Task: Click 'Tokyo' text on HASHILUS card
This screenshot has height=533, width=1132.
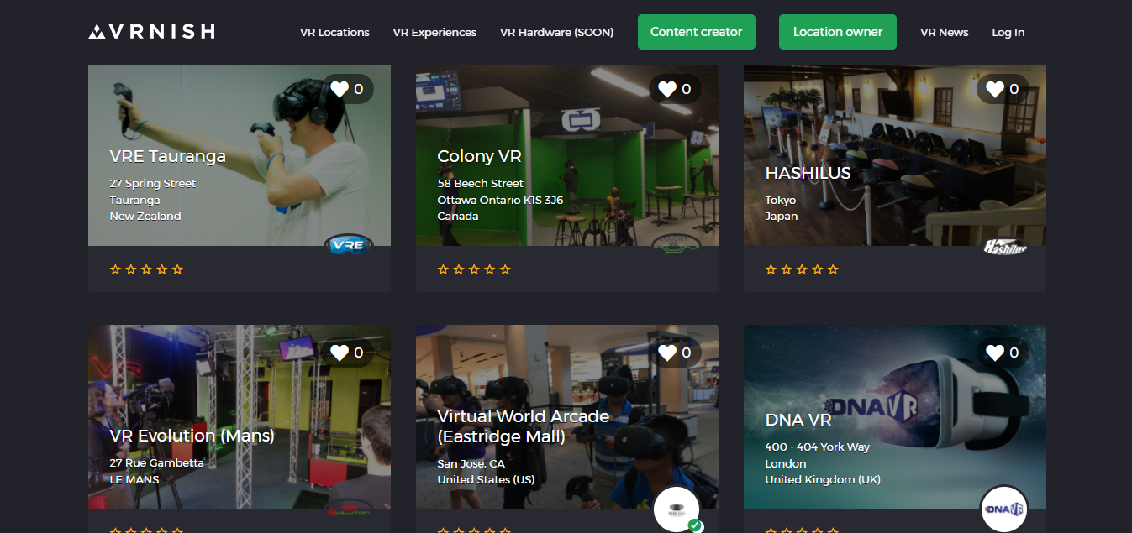Action: (781, 200)
